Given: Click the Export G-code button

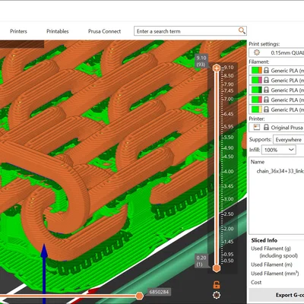Looking at the screenshot, I should (277, 295).
